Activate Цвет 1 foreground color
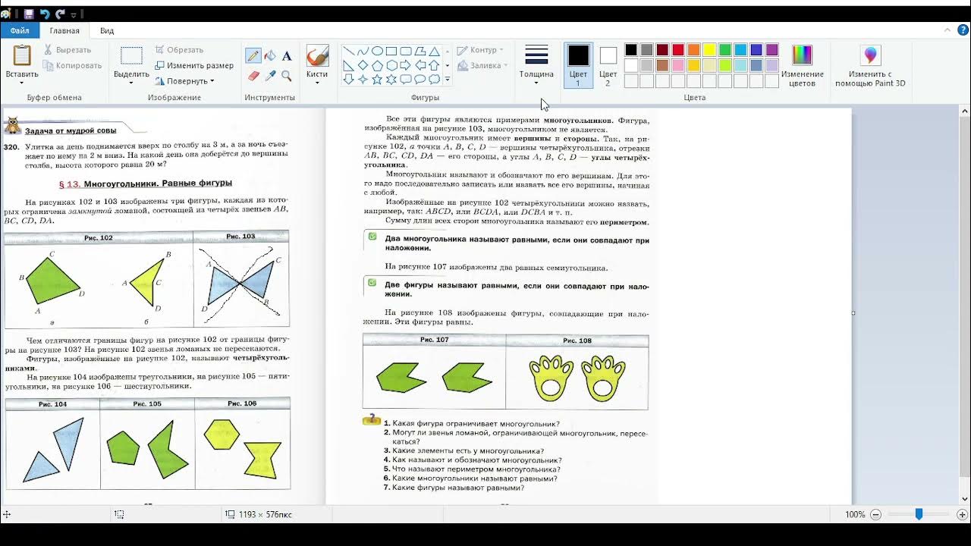 click(x=578, y=65)
